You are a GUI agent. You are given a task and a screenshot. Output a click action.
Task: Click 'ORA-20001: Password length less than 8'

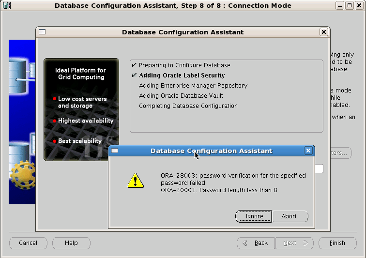tap(219, 190)
